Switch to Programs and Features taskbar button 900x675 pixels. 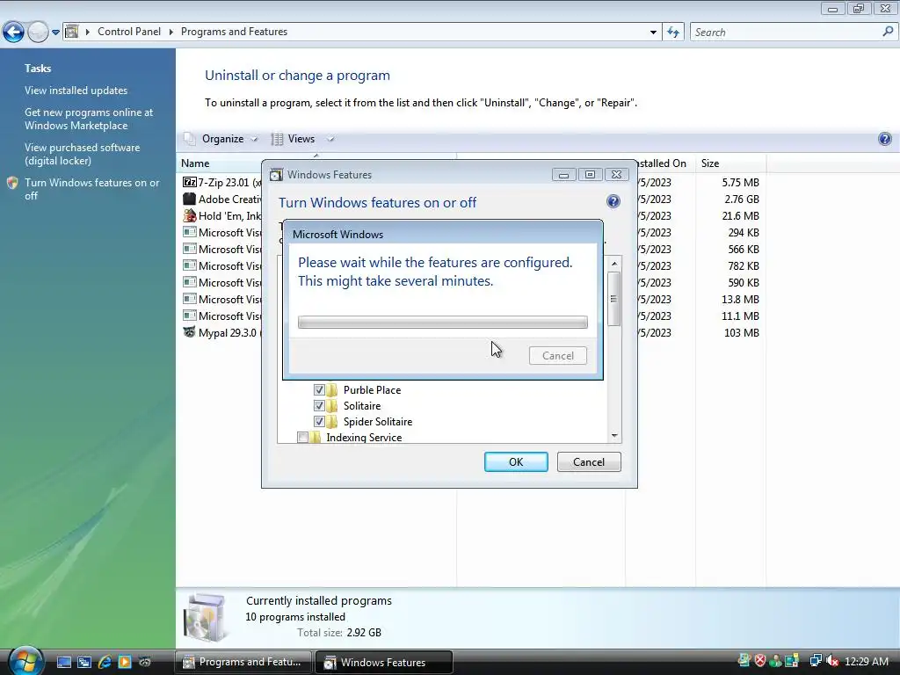[243, 662]
